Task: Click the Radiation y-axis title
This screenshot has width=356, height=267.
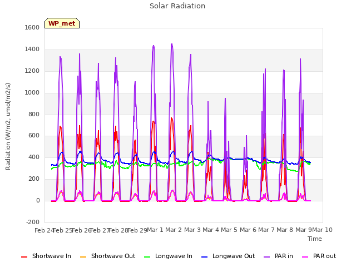Action: pos(8,126)
